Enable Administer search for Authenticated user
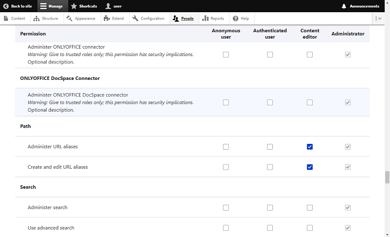The width and height of the screenshot is (390, 237). pyautogui.click(x=270, y=208)
